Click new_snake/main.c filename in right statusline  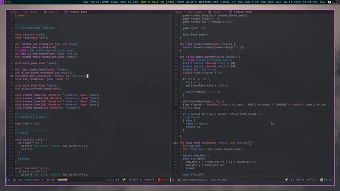coord(195,180)
